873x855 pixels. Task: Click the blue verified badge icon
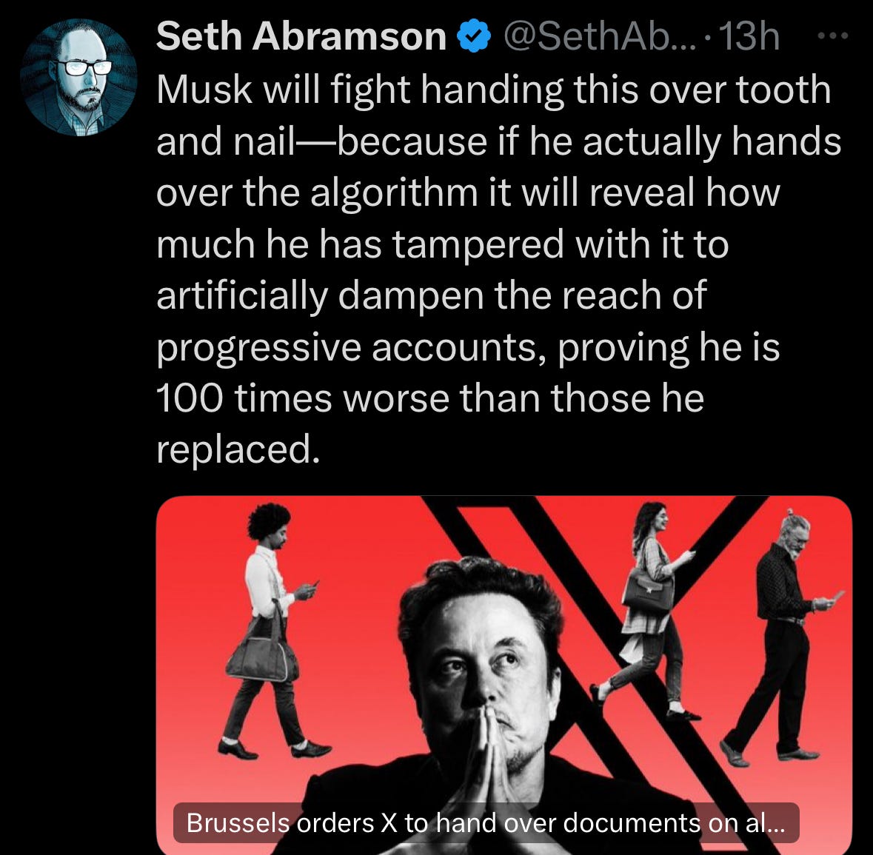click(x=474, y=36)
